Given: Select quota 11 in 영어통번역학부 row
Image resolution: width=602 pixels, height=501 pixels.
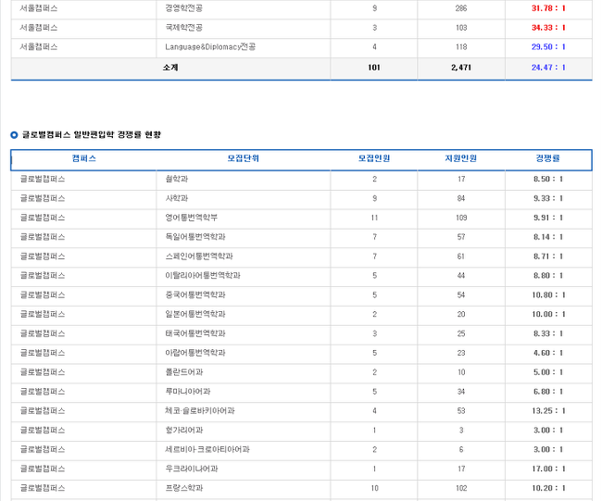Looking at the screenshot, I should pos(374,218).
